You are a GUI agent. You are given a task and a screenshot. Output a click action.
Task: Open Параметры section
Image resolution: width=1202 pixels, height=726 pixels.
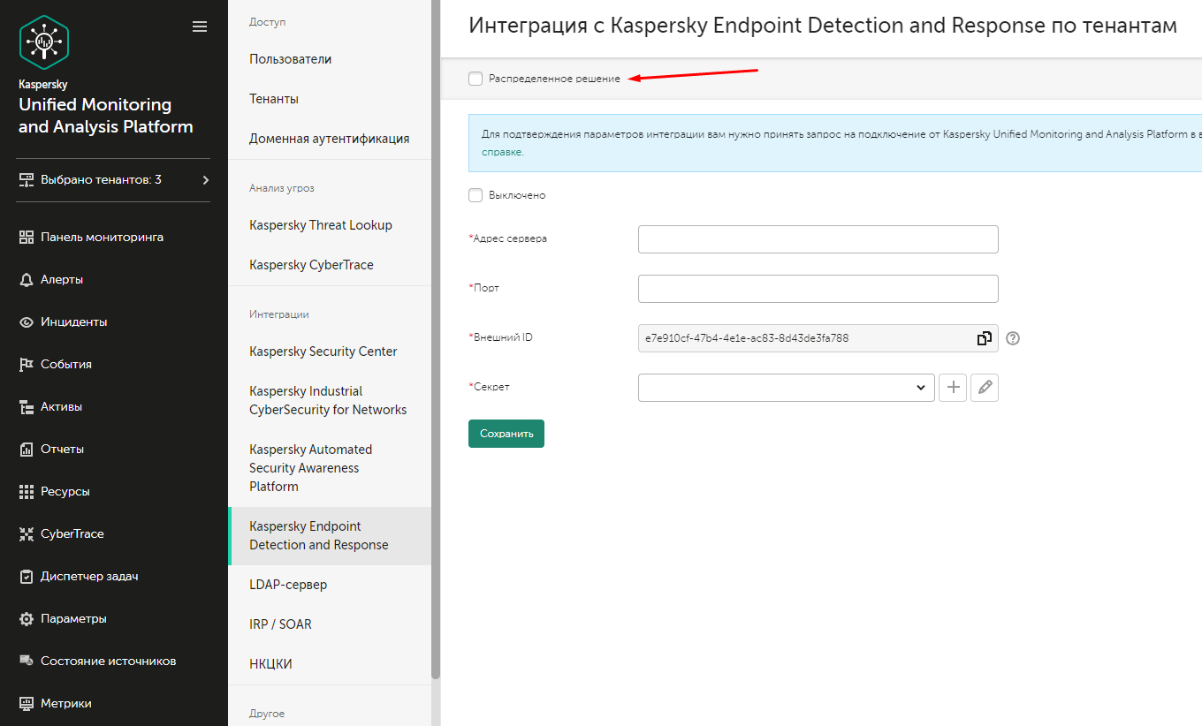click(x=73, y=618)
